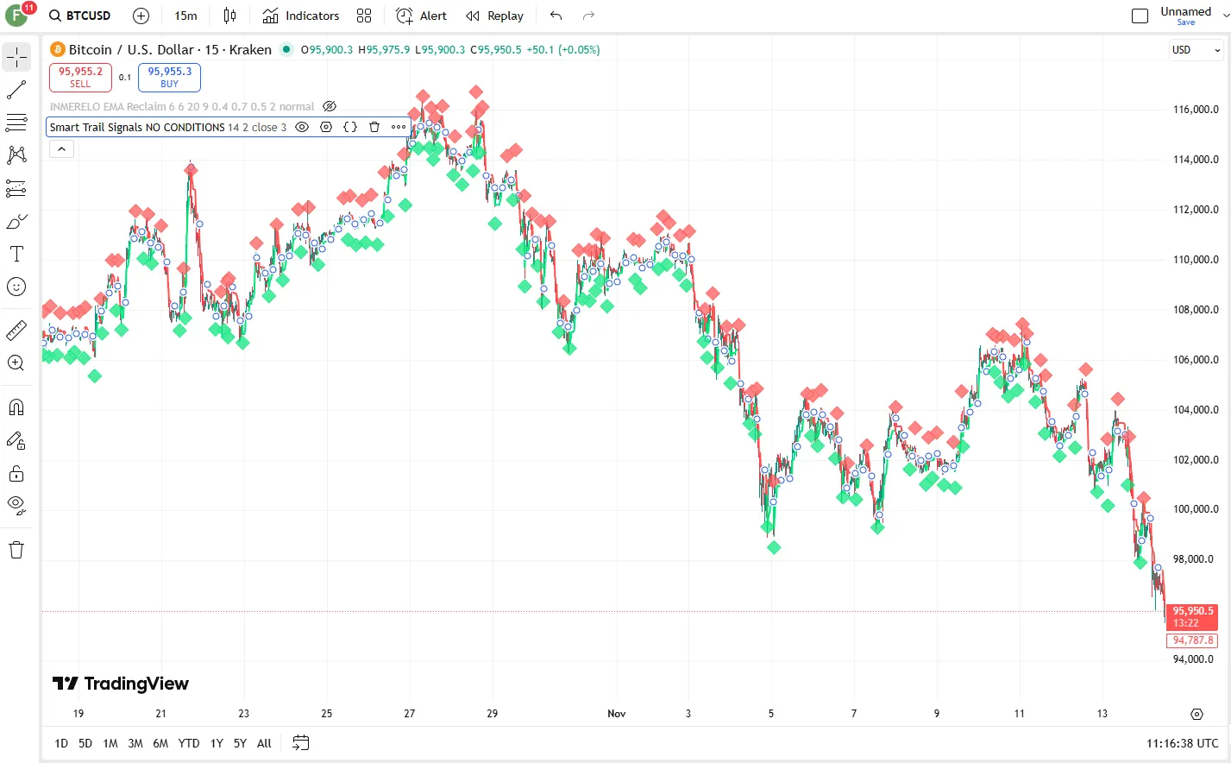The width and height of the screenshot is (1231, 763).
Task: Click the trash remove objects icon
Action: [x=16, y=550]
